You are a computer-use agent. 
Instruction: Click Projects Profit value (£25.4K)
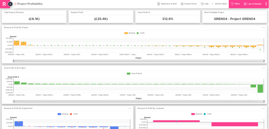tap(101, 19)
